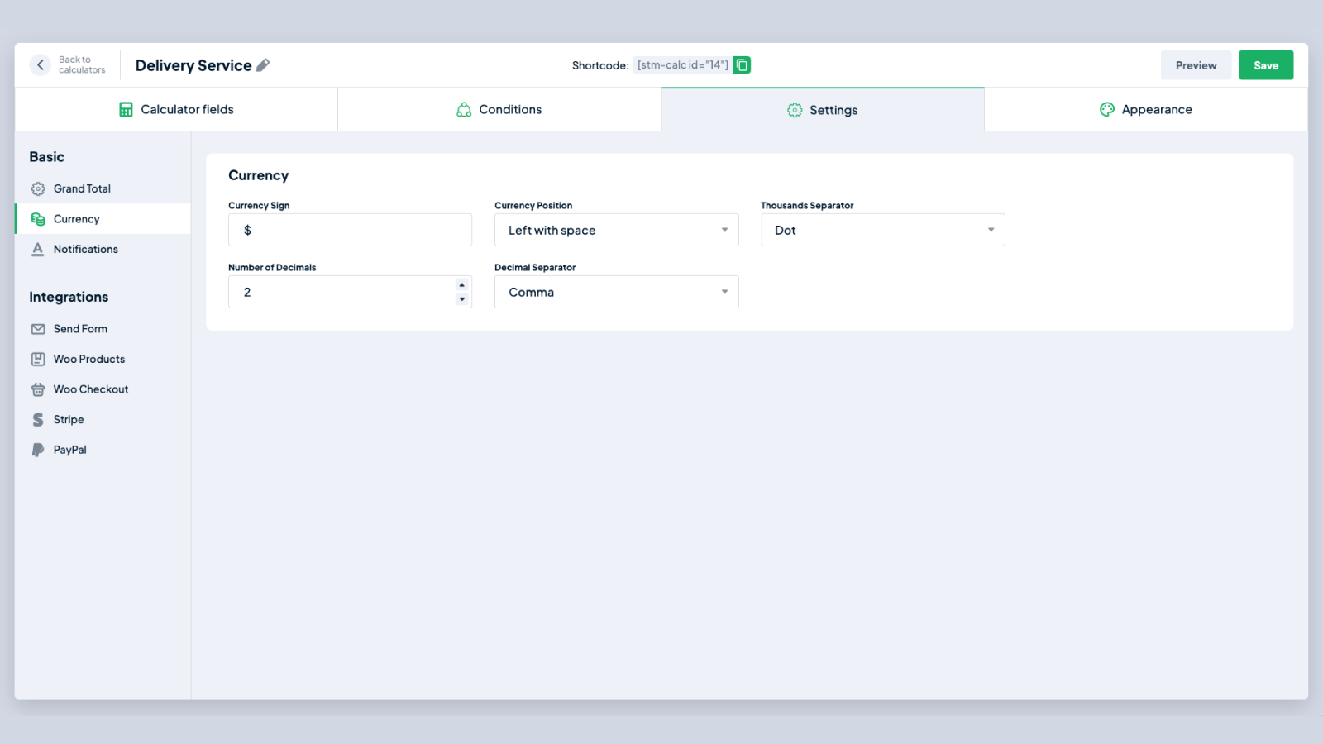The height and width of the screenshot is (744, 1323).
Task: Open Notifications settings in sidebar
Action: 85,249
